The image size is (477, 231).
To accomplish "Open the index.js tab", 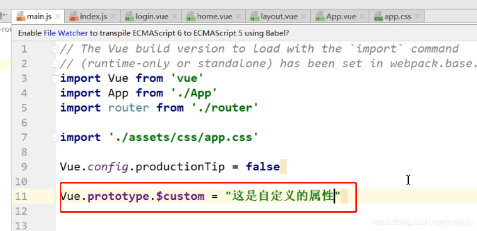I will click(x=93, y=16).
